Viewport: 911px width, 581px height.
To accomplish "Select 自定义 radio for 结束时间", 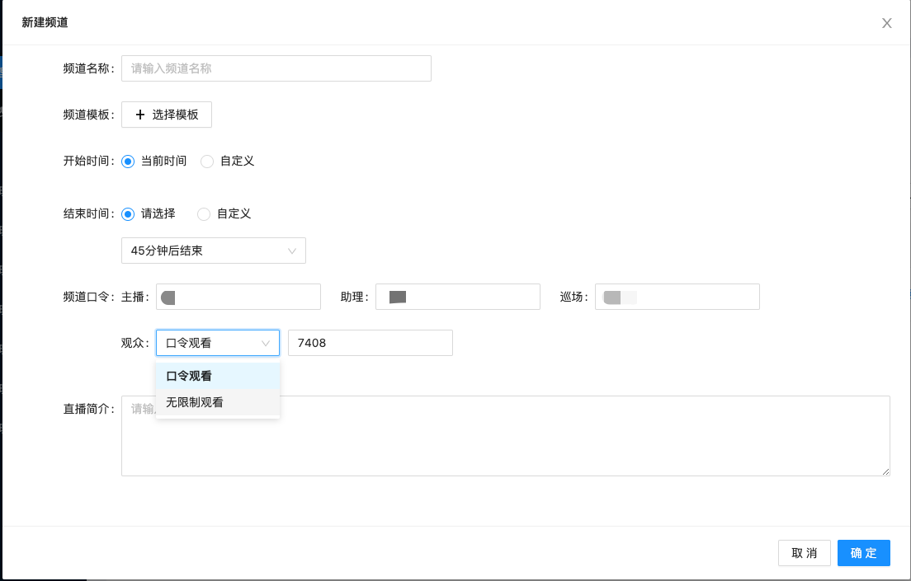I will pos(204,214).
